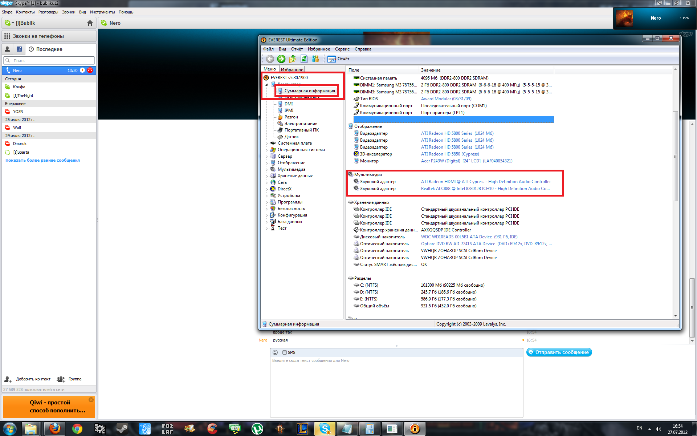Open EVEREST Файл menu
Screen dimensions: 697x436
268,49
